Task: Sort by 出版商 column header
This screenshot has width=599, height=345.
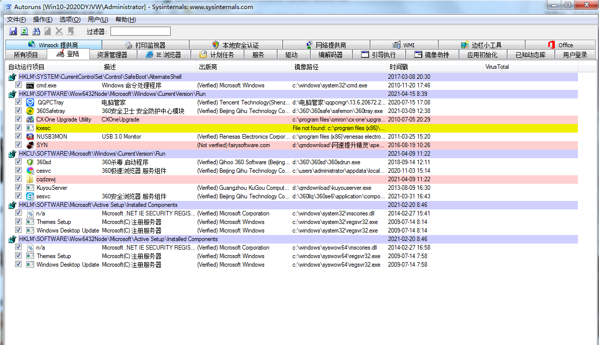Action: (x=244, y=67)
